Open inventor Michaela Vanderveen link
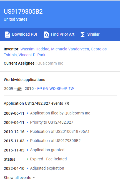120x186 pixels. tap(70, 49)
